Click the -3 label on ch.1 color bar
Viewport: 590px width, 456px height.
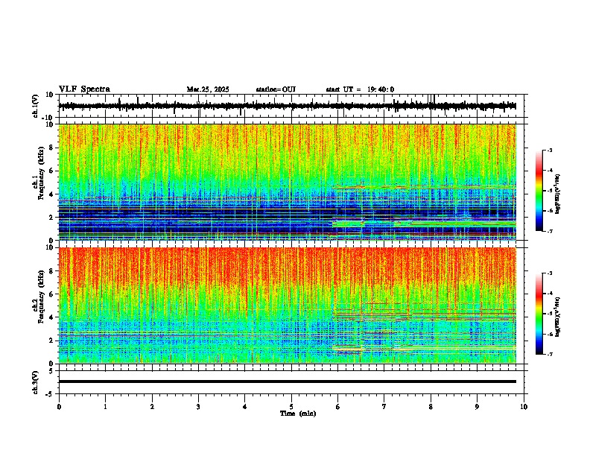550,150
